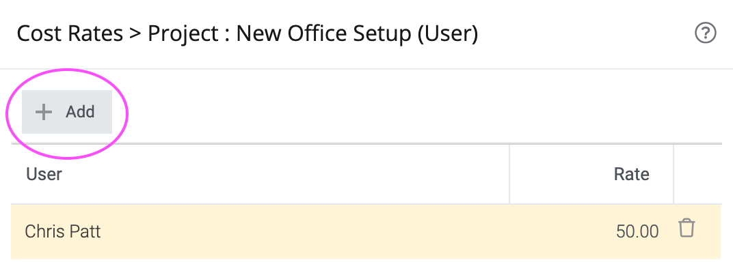Sort by the User column header
Viewport: 733px width, 273px height.
point(44,174)
